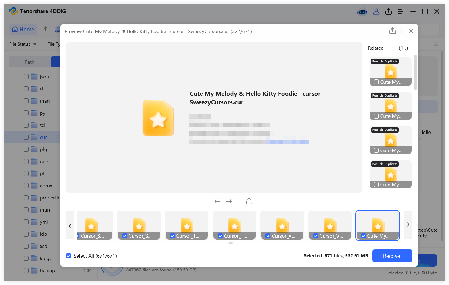This screenshot has width=449, height=285.
Task: Click the klogz folder icon
Action: pos(34,258)
